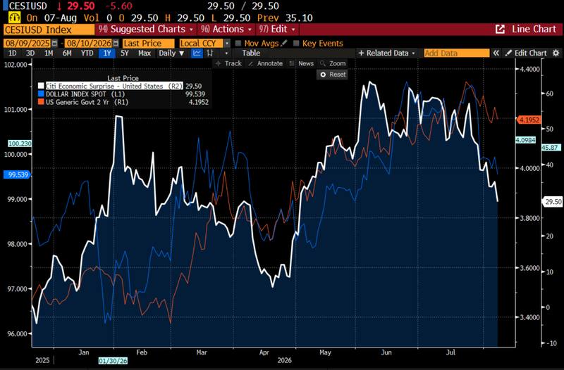Click the start date field 08/09/2025

[x=27, y=44]
